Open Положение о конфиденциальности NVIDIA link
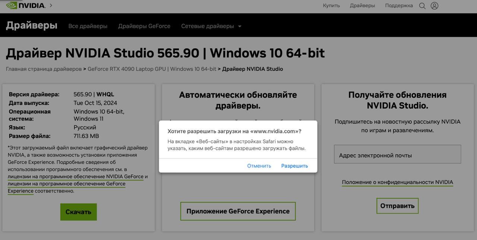 coord(398,182)
